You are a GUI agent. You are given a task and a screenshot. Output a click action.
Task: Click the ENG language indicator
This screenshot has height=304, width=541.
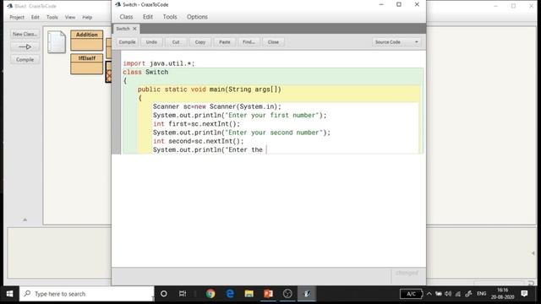coord(481,294)
